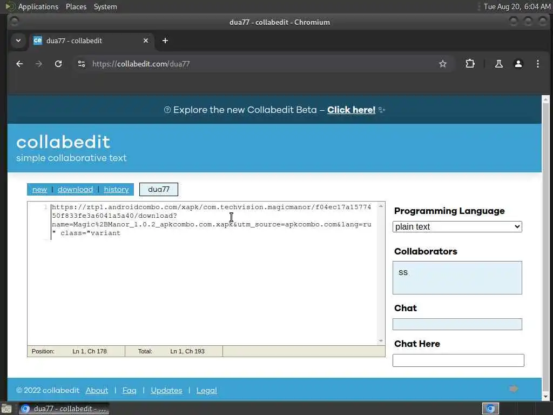Follow the Click here! beta link

pos(351,110)
